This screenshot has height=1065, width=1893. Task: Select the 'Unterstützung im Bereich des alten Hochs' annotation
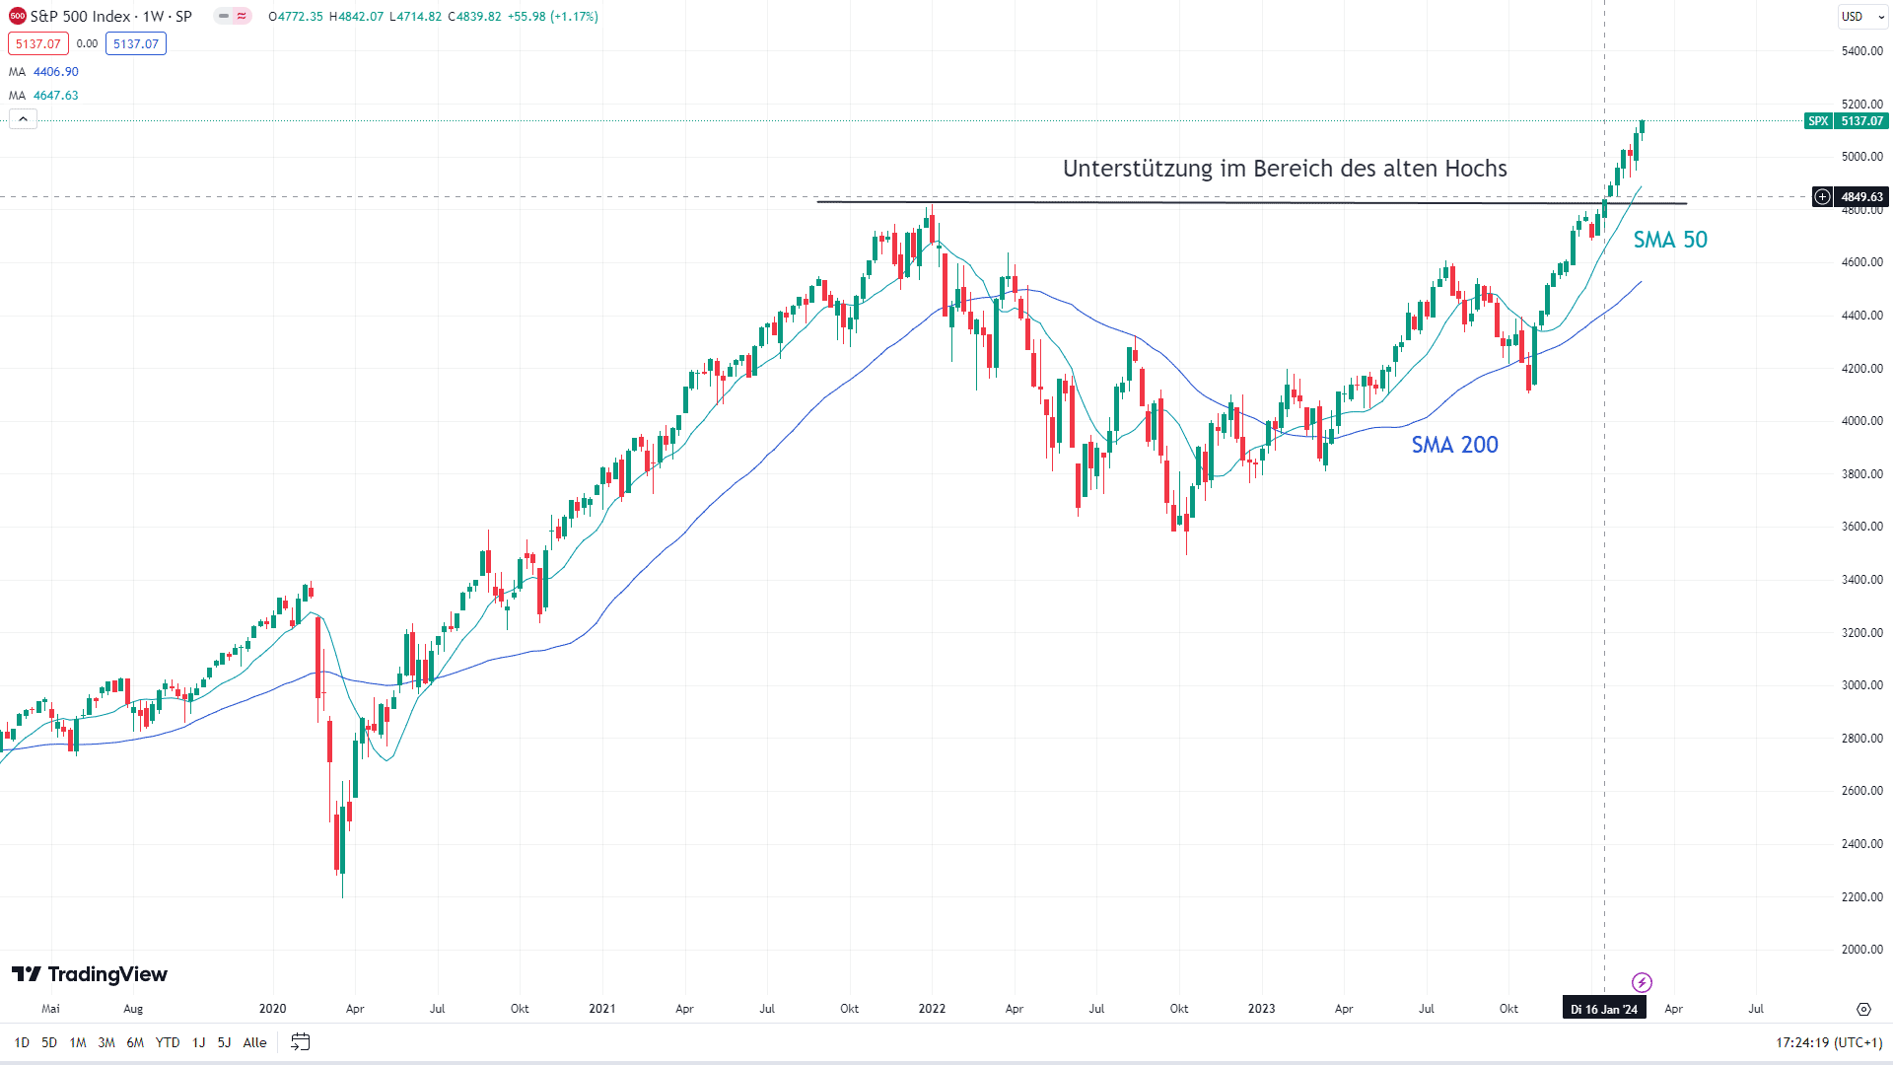1285,169
